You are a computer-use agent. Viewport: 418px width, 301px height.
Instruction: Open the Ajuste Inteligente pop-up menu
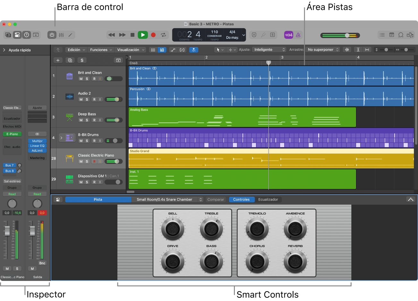(x=269, y=50)
